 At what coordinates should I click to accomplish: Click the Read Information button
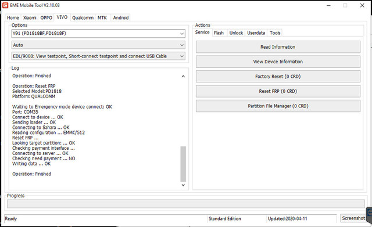278,47
